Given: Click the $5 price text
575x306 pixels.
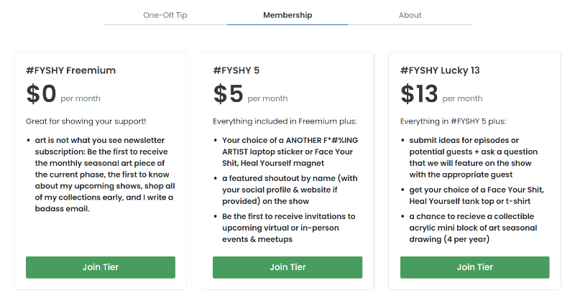Looking at the screenshot, I should pos(228,94).
